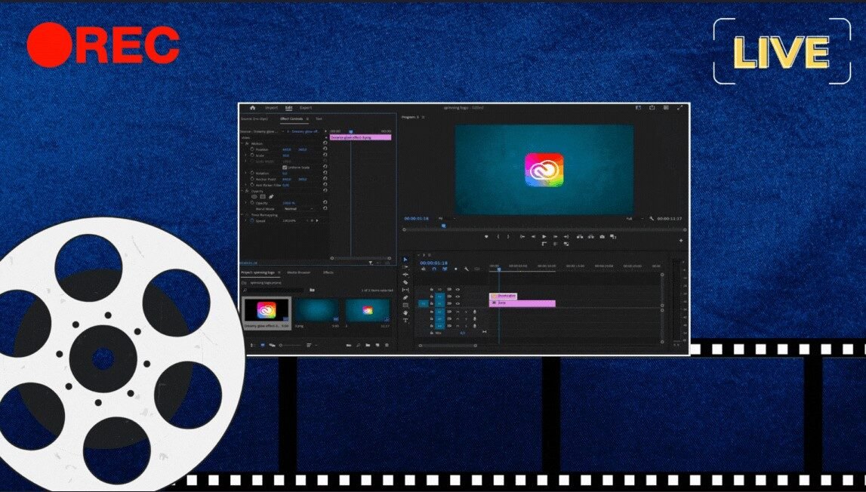Step forward one frame
Image resolution: width=866 pixels, height=492 pixels.
[555, 237]
